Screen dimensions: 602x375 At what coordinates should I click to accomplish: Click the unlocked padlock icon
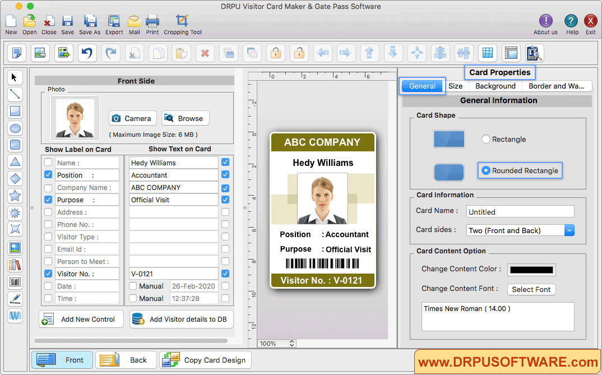coord(299,53)
